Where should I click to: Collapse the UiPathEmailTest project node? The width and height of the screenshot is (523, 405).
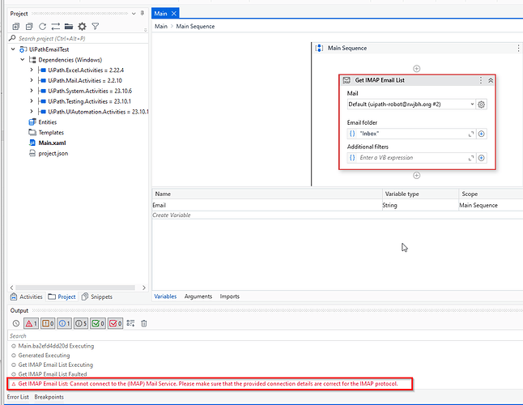(13, 49)
